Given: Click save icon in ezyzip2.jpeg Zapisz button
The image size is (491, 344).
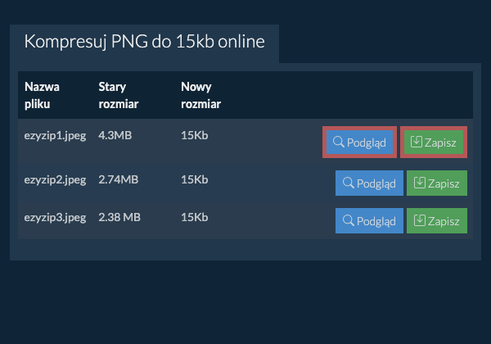Looking at the screenshot, I should point(420,183).
